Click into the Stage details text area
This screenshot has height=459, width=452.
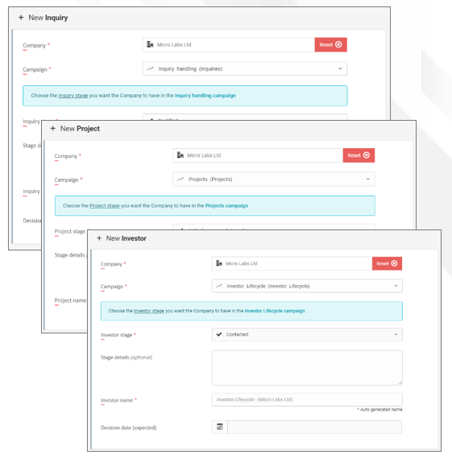(307, 368)
